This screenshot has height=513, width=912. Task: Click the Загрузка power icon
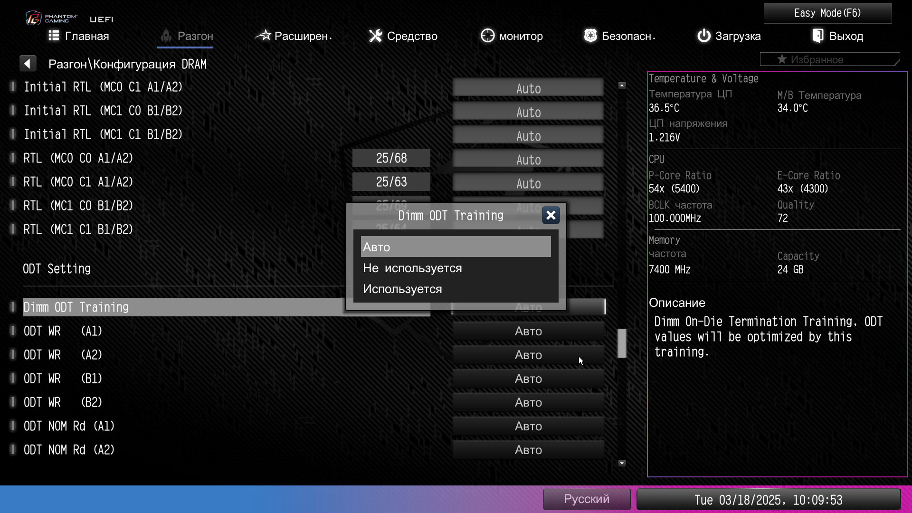[x=703, y=36]
